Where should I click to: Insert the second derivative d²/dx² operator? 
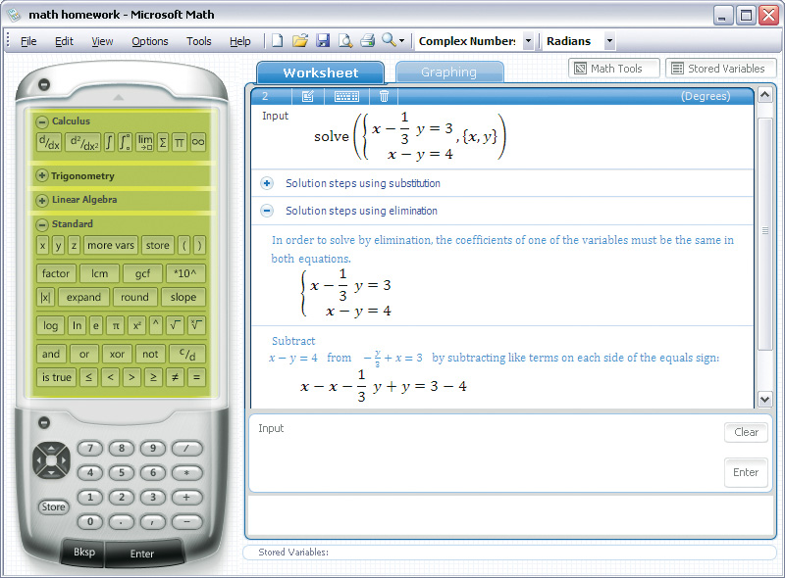pyautogui.click(x=83, y=142)
